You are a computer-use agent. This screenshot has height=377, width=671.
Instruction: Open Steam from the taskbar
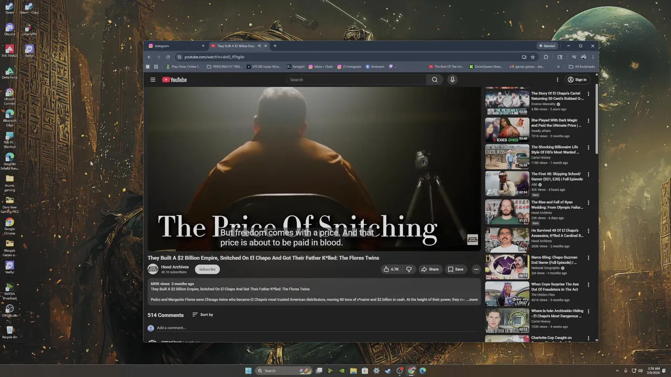click(388, 371)
